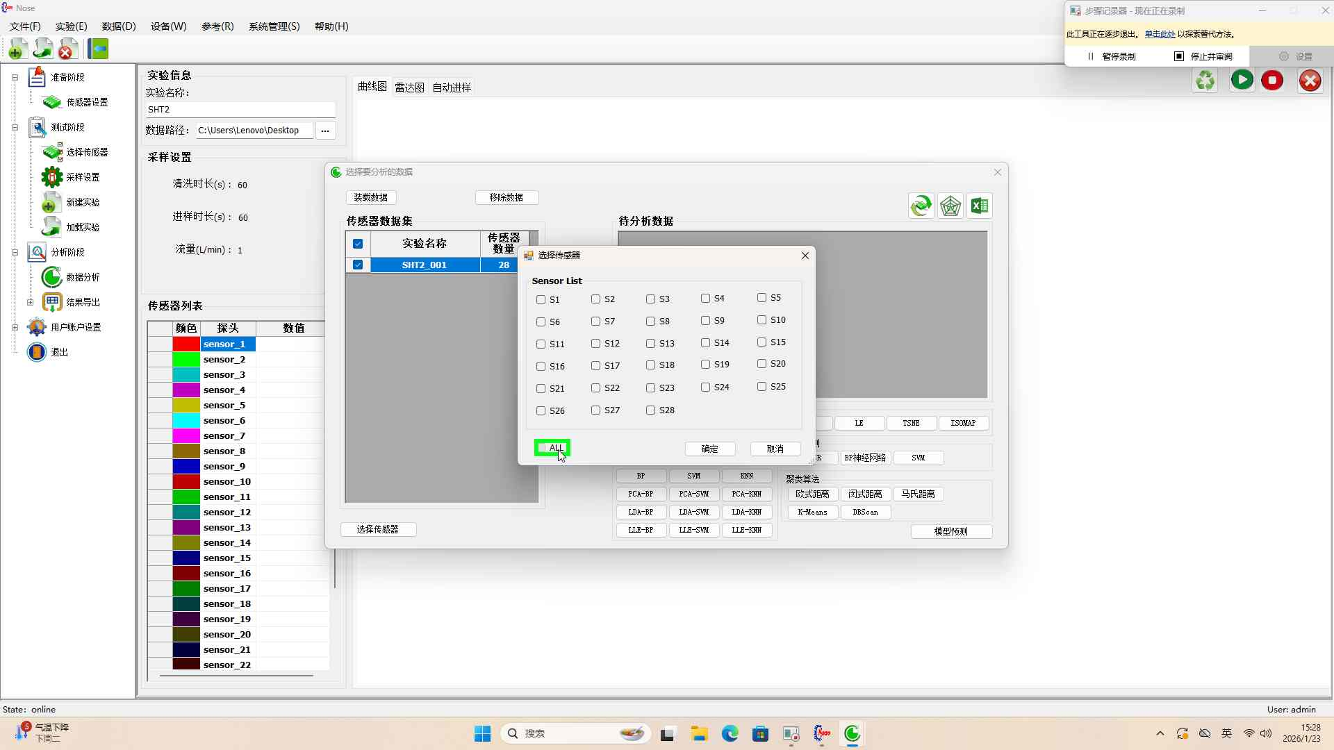1334x750 pixels.
Task: Switch to the 雷达图 tab
Action: tap(409, 87)
